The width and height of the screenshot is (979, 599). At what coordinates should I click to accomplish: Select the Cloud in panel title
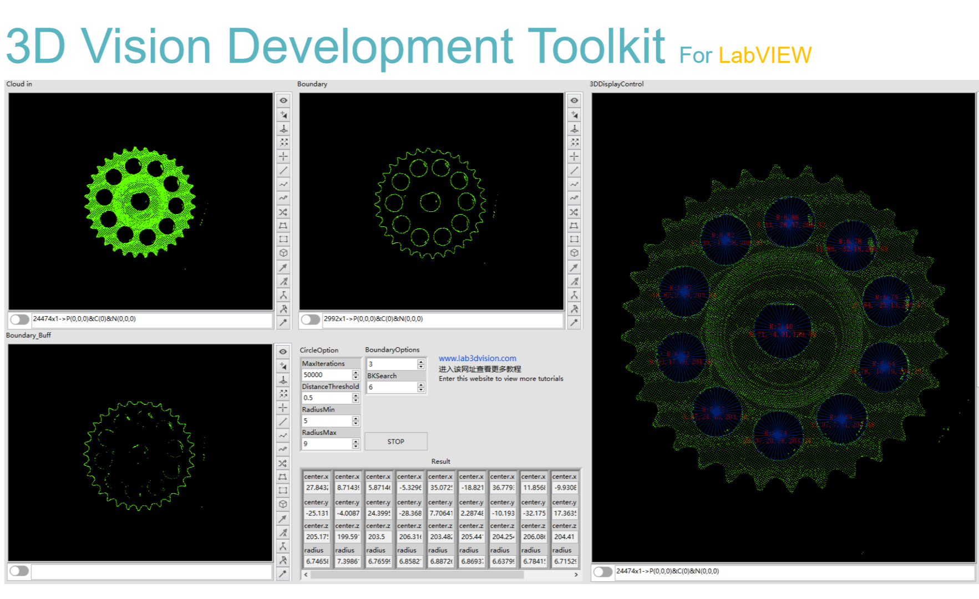click(x=19, y=84)
